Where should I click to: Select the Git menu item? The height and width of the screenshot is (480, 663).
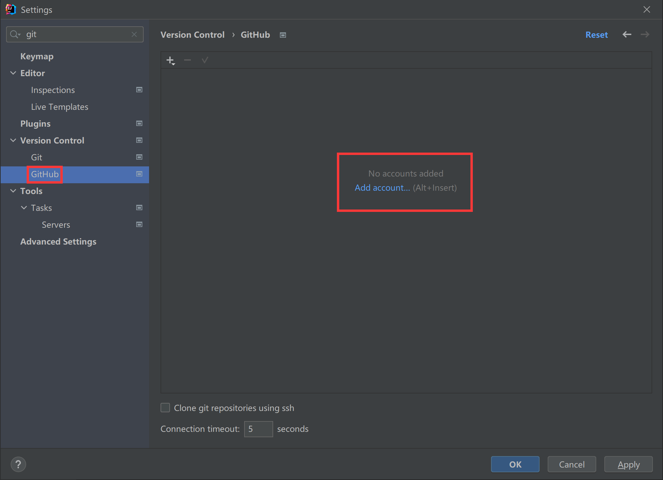pos(37,157)
